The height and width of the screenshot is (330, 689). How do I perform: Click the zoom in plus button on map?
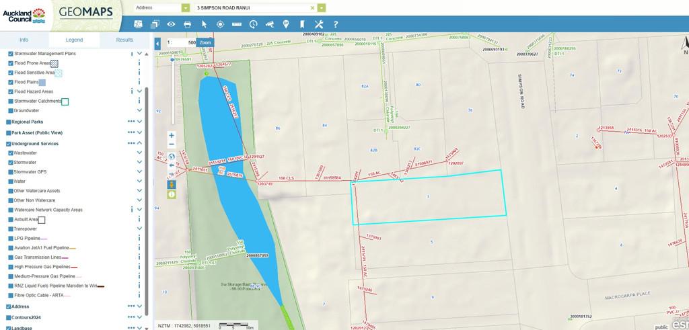coord(172,135)
